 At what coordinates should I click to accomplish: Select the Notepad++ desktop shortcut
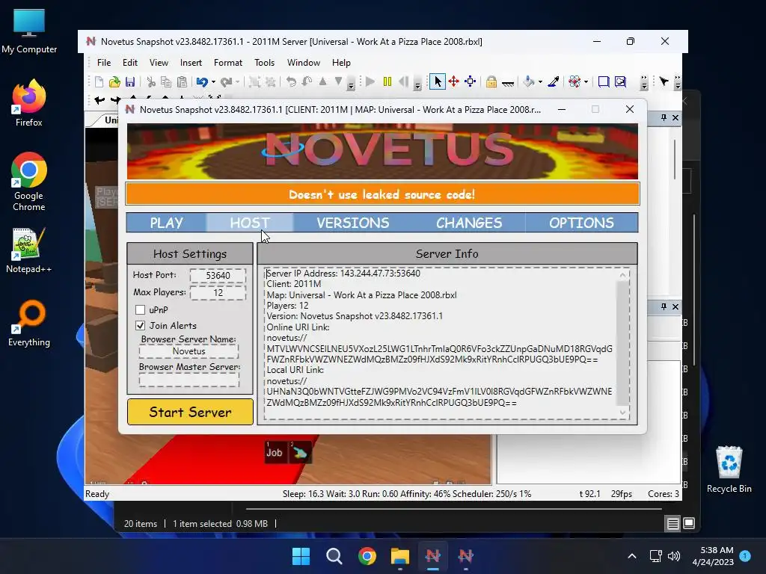click(29, 250)
